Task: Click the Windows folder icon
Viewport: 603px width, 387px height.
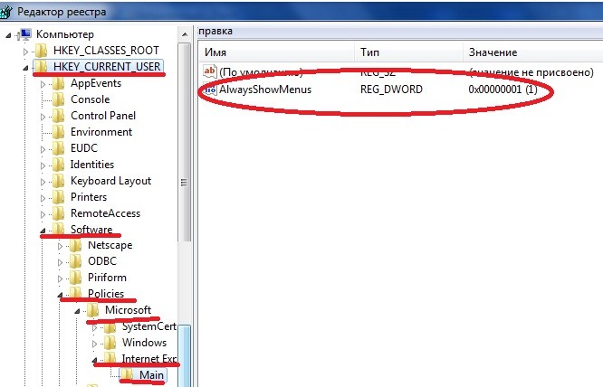Action: pyautogui.click(x=110, y=343)
